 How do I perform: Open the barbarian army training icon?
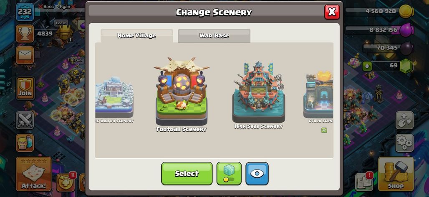point(25,143)
